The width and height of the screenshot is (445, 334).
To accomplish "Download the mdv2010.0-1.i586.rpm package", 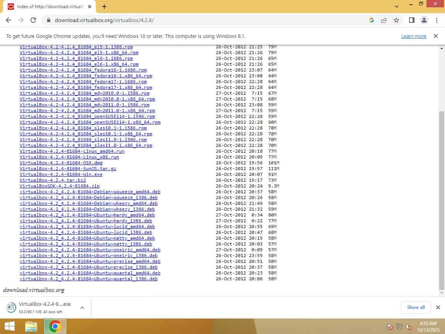I will (x=85, y=93).
